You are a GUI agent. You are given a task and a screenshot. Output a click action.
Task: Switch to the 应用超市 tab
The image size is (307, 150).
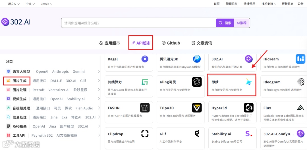coord(109,43)
